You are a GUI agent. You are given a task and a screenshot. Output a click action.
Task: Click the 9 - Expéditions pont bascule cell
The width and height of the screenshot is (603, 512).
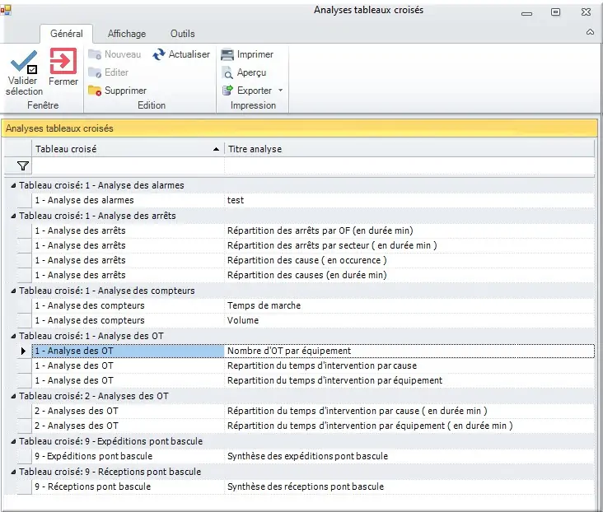(128, 456)
